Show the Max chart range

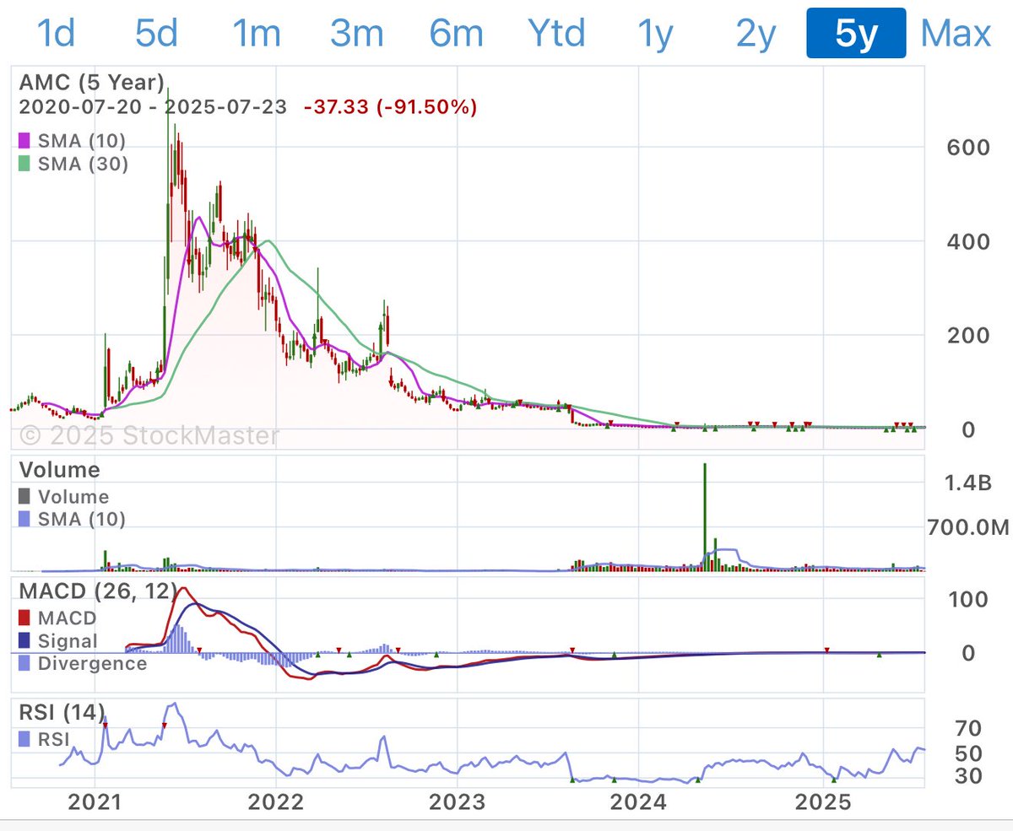pos(956,34)
